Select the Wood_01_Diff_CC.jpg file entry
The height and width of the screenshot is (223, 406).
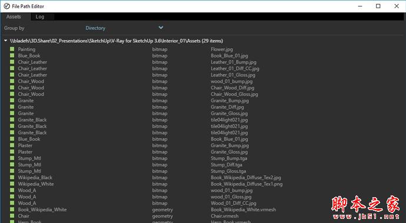point(234,204)
